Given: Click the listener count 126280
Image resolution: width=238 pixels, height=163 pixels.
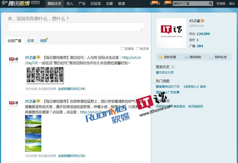Looking at the screenshot, I should [x=203, y=34].
